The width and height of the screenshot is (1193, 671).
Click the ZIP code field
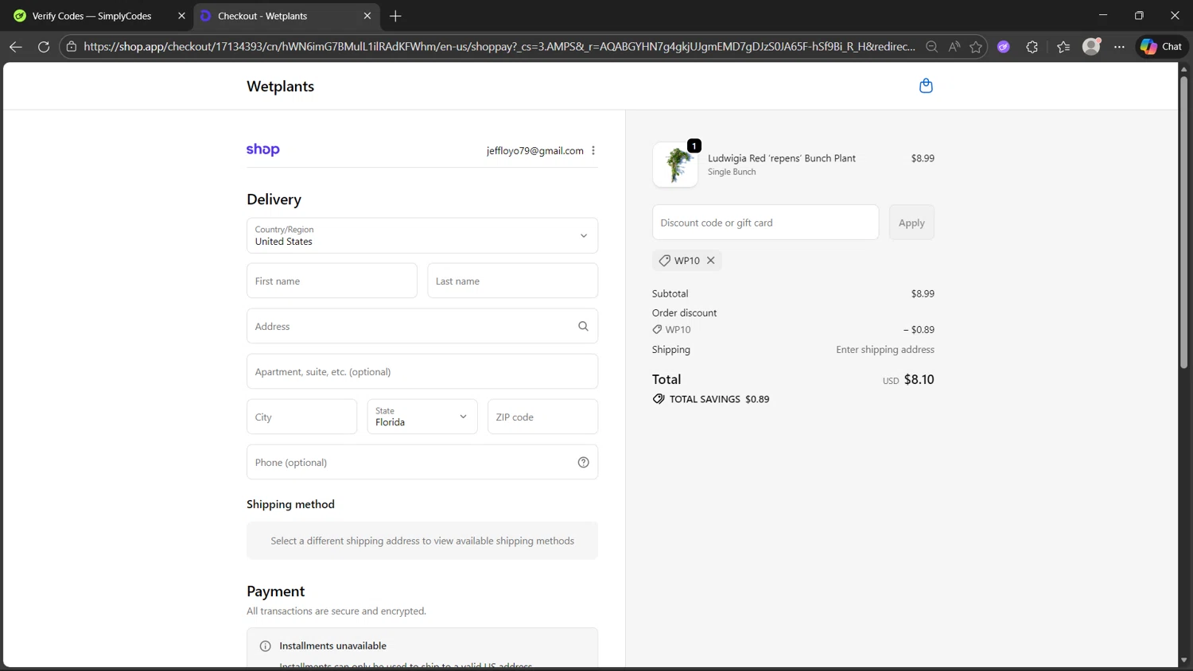click(542, 417)
